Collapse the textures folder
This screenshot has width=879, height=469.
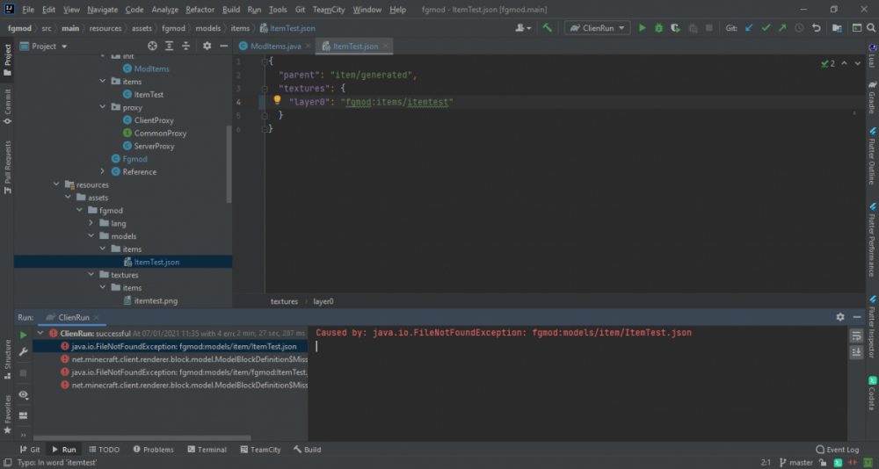point(91,275)
